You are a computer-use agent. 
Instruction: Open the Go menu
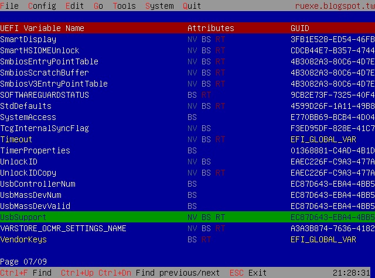tap(98, 6)
